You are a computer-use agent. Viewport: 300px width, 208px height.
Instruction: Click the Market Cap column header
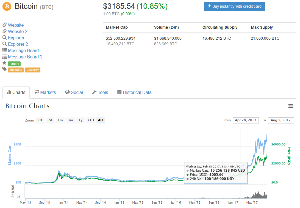pyautogui.click(x=117, y=27)
